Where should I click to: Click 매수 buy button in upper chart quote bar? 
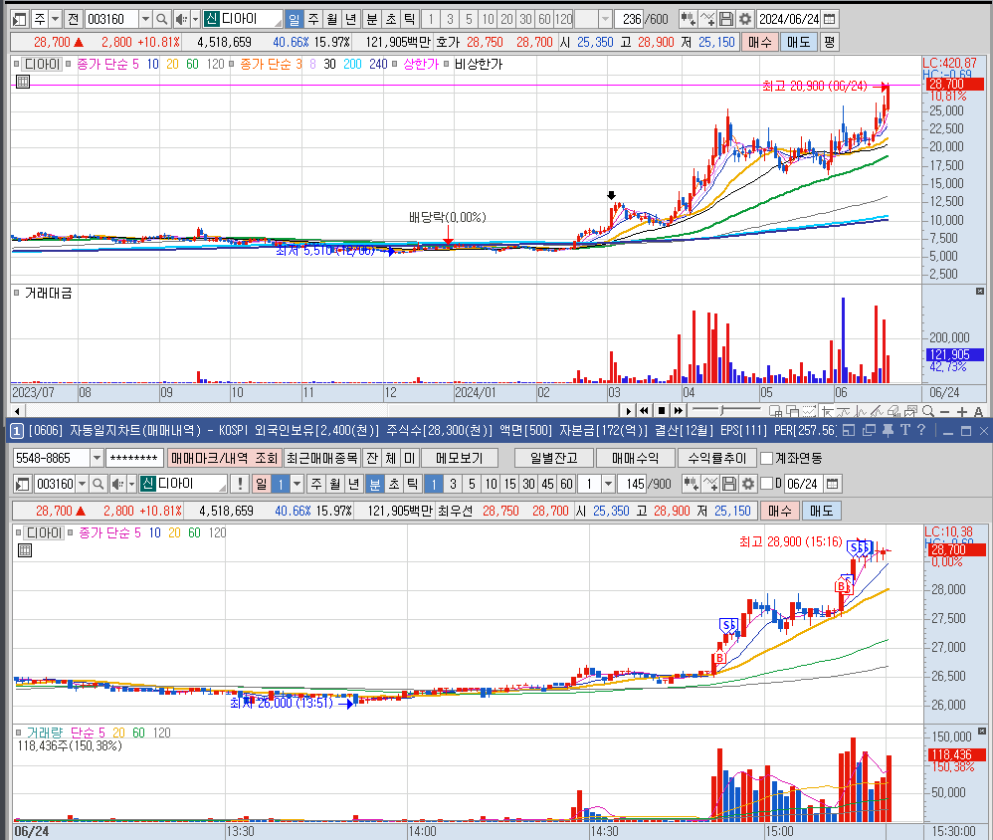click(x=760, y=43)
